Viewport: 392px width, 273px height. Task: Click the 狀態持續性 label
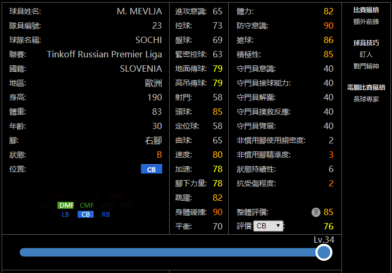(x=256, y=169)
